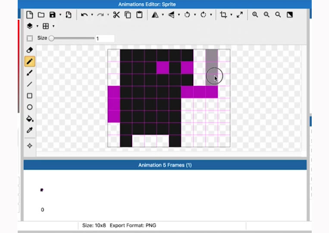Open the horizontal flip dropdown arrow
The image size is (329, 233).
tap(163, 15)
